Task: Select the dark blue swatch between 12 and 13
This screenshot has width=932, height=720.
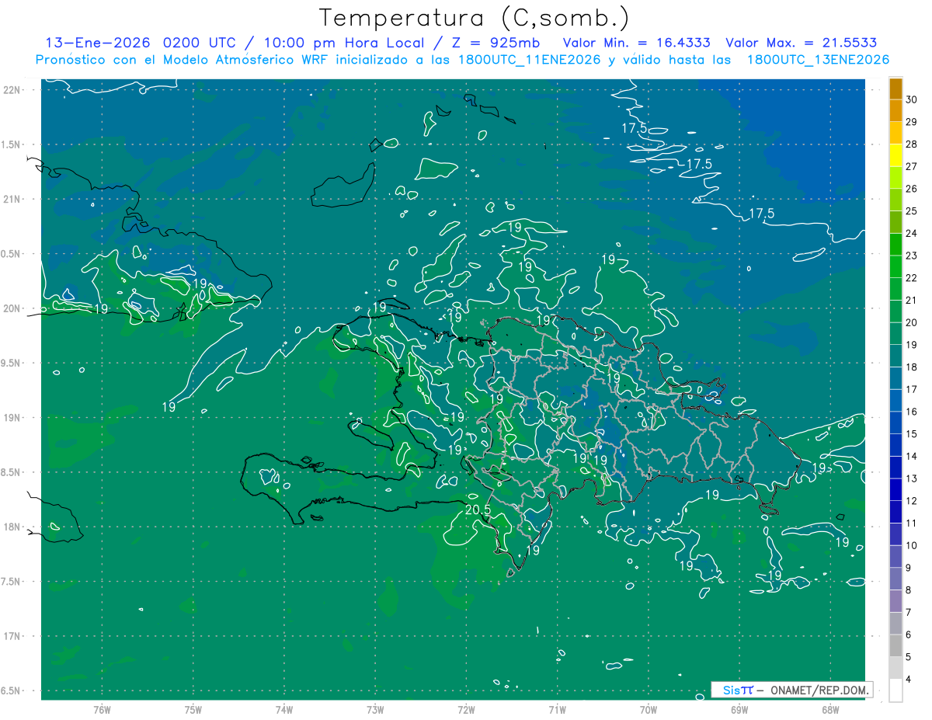Action: point(895,490)
